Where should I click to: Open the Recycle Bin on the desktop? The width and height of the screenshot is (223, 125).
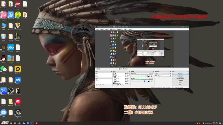pyautogui.click(x=3, y=37)
